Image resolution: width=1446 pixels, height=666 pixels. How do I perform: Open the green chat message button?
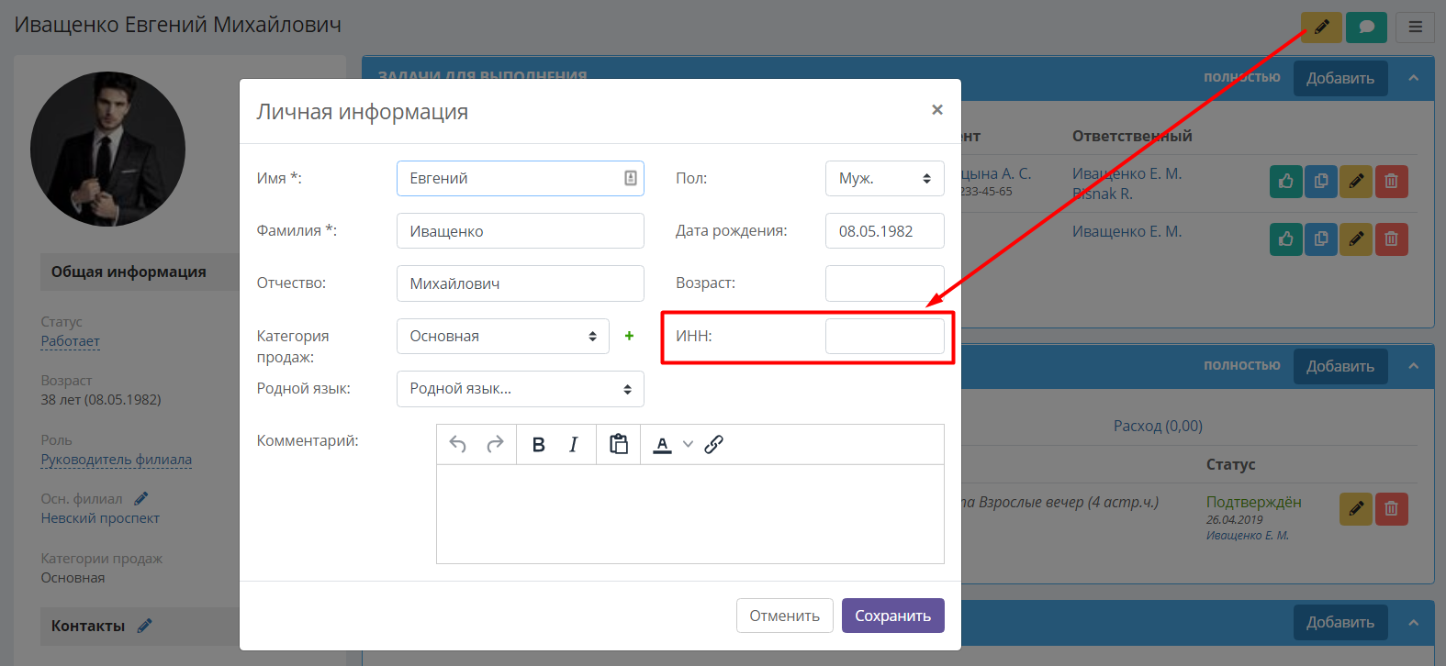pyautogui.click(x=1366, y=27)
